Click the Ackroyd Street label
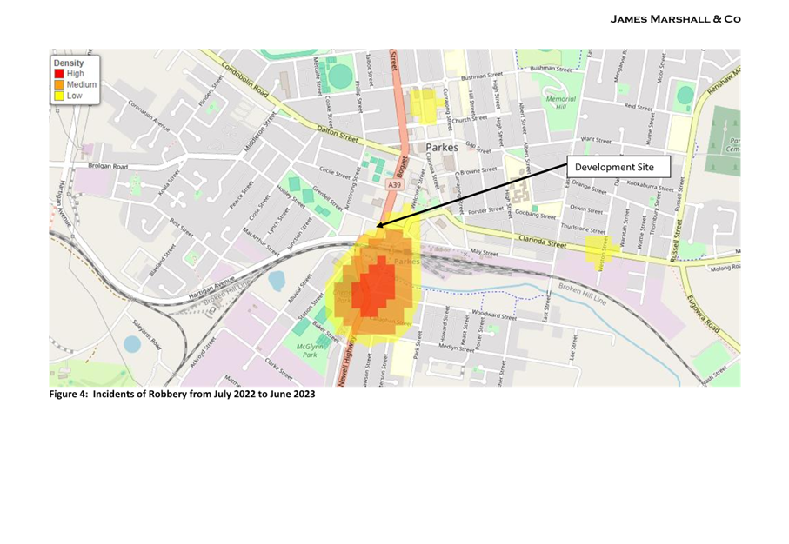This screenshot has height=544, width=789. pyautogui.click(x=203, y=351)
